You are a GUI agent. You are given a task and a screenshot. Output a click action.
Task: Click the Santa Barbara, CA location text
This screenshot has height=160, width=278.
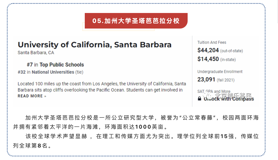(36, 53)
